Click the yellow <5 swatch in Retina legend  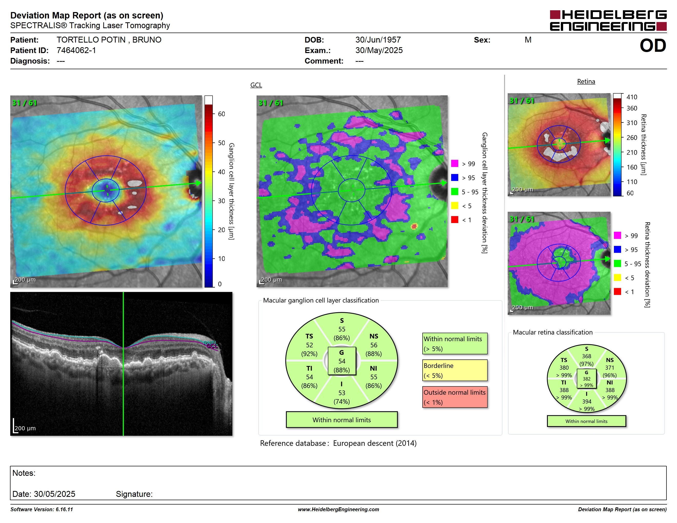(x=617, y=277)
